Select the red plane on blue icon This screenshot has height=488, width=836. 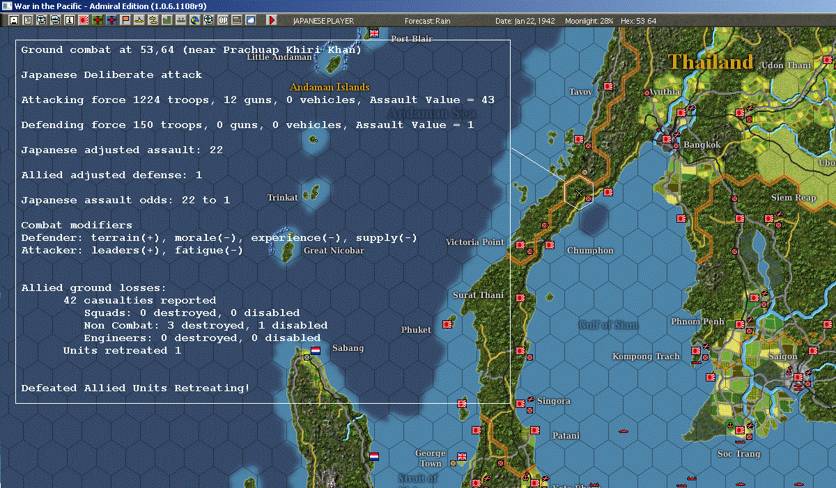coord(111,20)
